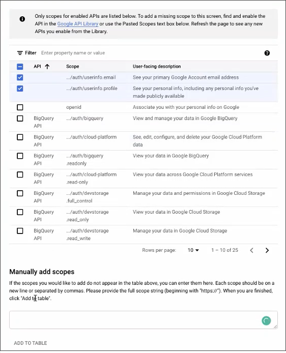Click the Filter list icon
This screenshot has height=353, width=286.
coord(20,53)
